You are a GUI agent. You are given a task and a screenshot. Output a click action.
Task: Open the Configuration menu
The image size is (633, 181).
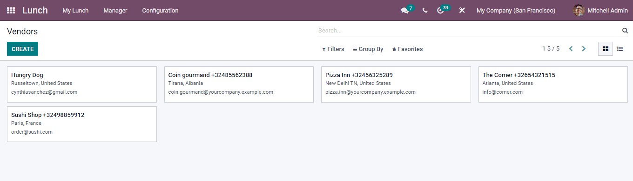[x=160, y=10]
